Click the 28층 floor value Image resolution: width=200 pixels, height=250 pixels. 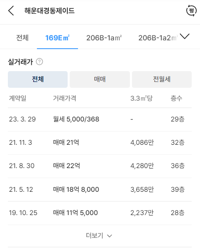click(x=178, y=213)
